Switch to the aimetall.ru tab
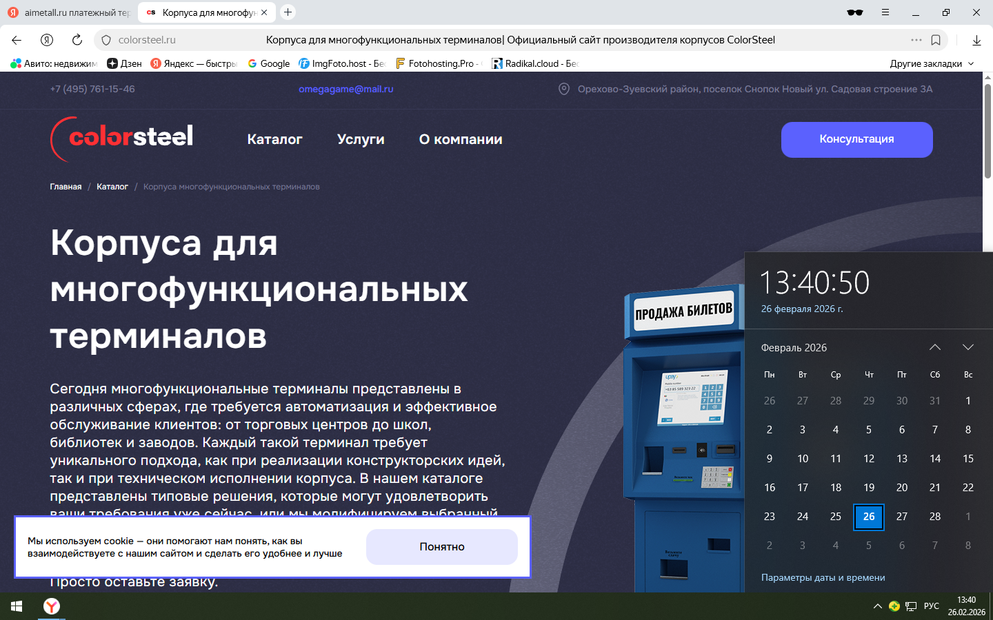The height and width of the screenshot is (620, 993). tap(69, 12)
